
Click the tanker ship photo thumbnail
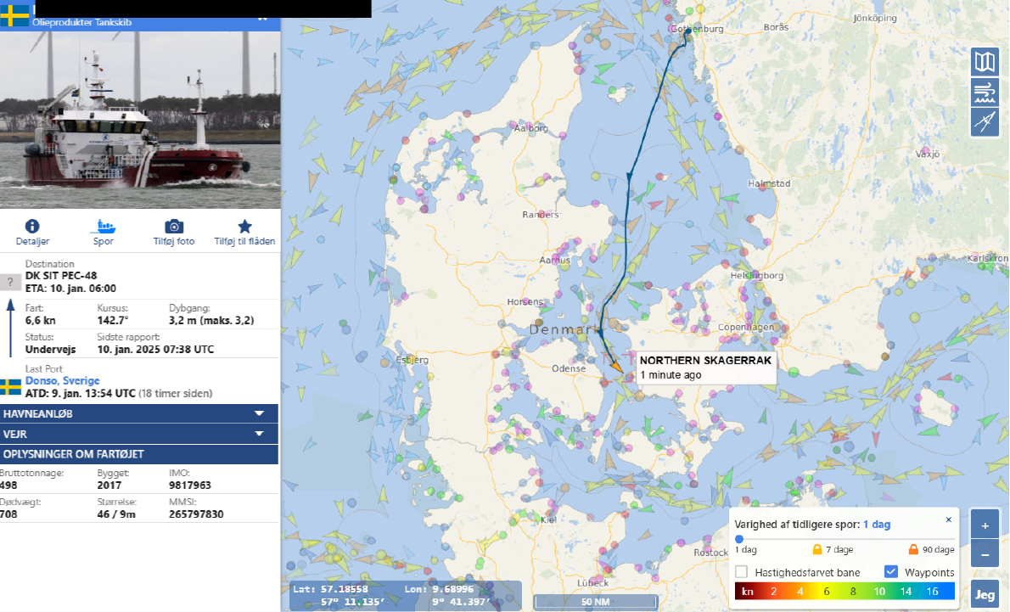pos(139,119)
